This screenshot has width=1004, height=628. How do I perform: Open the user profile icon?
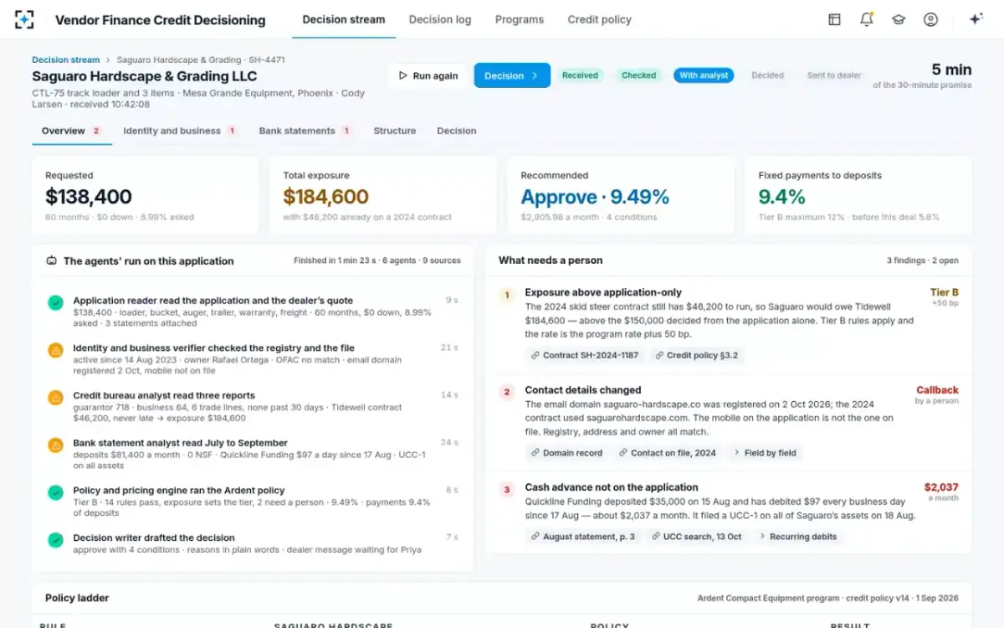tap(930, 19)
